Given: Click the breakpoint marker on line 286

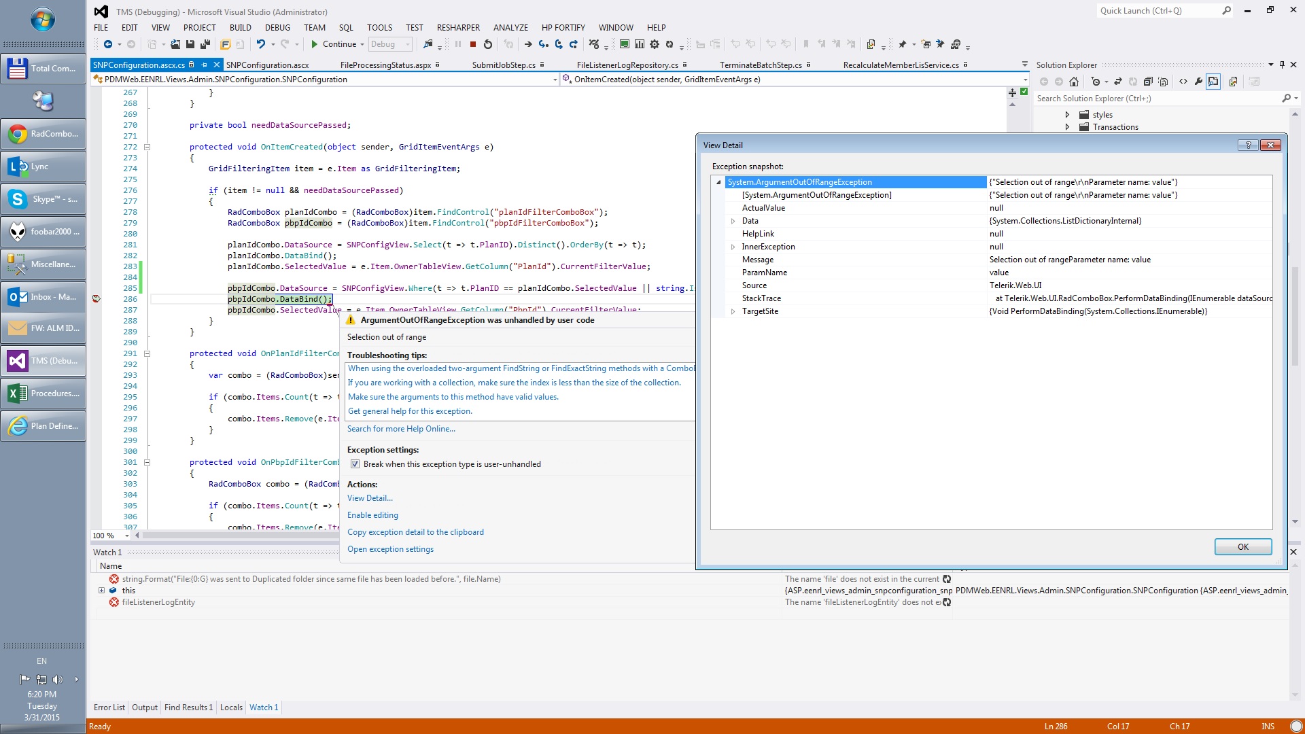Looking at the screenshot, I should click(97, 299).
